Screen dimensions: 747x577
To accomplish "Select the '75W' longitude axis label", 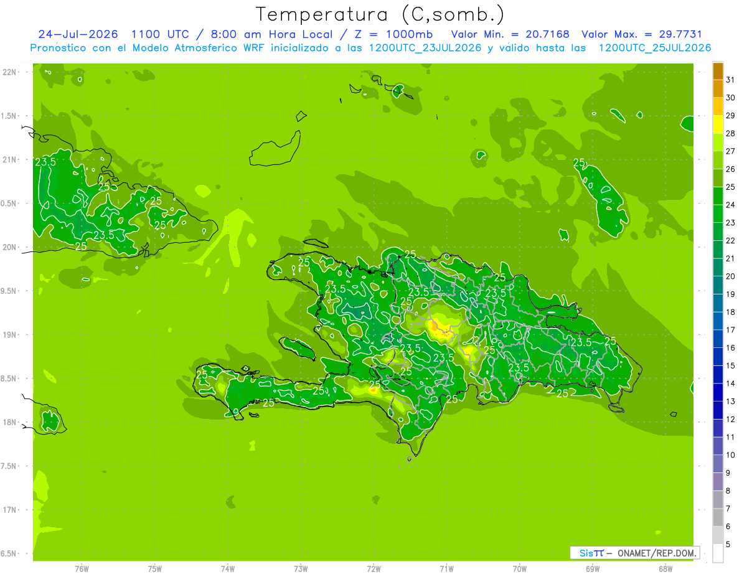I will 155,569.
